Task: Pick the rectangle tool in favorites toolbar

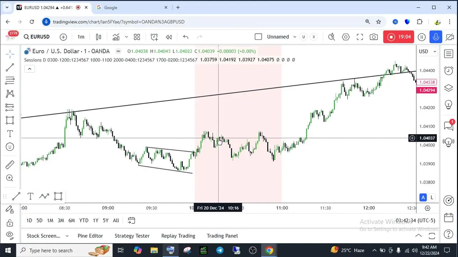Action: click(58, 196)
